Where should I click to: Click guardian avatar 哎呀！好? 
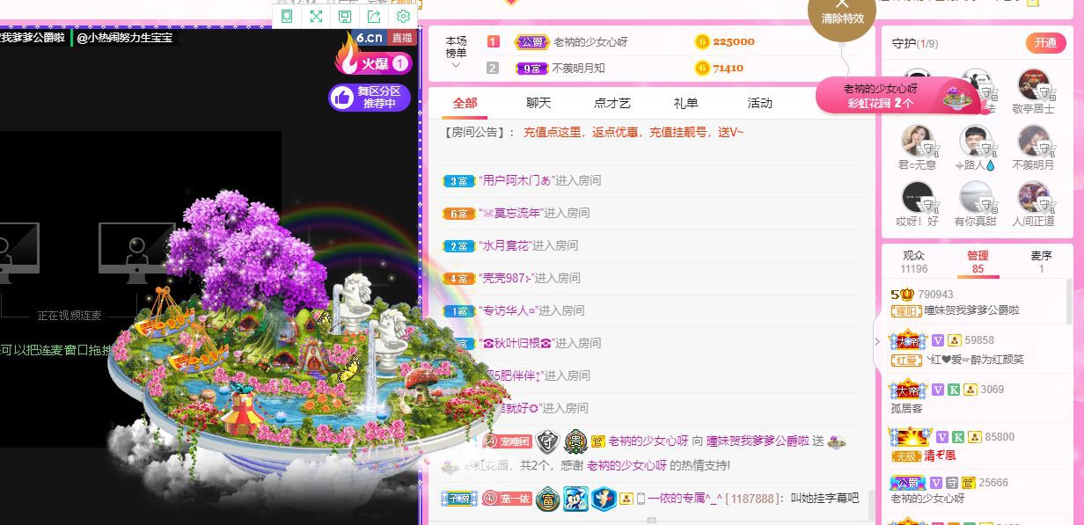click(x=917, y=197)
